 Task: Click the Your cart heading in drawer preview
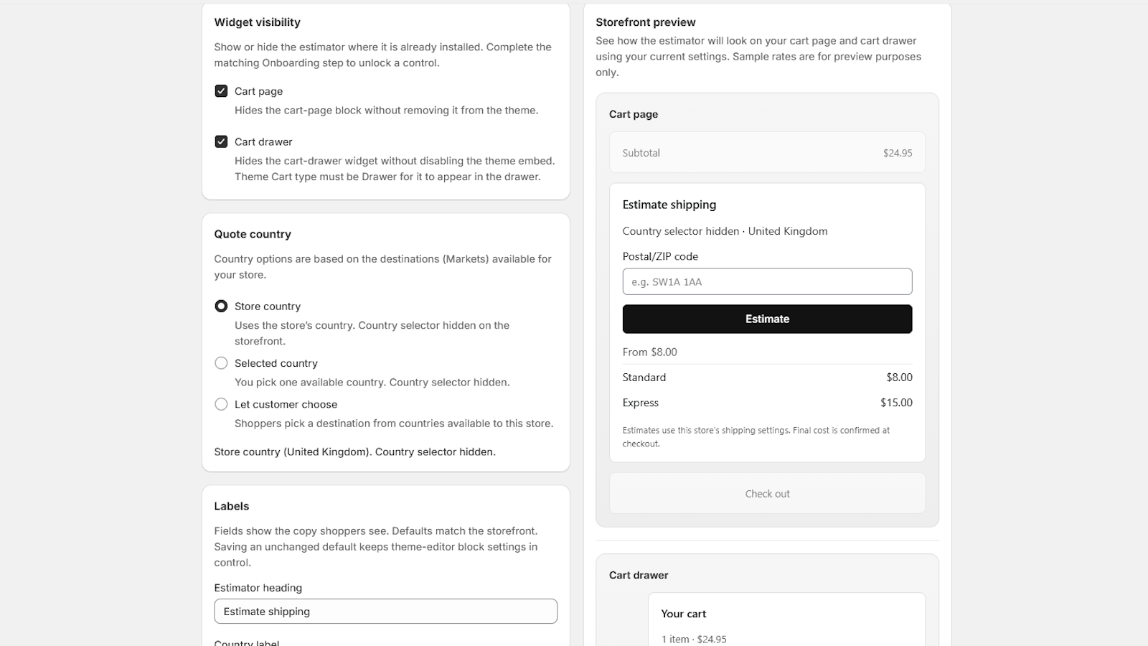pos(683,614)
